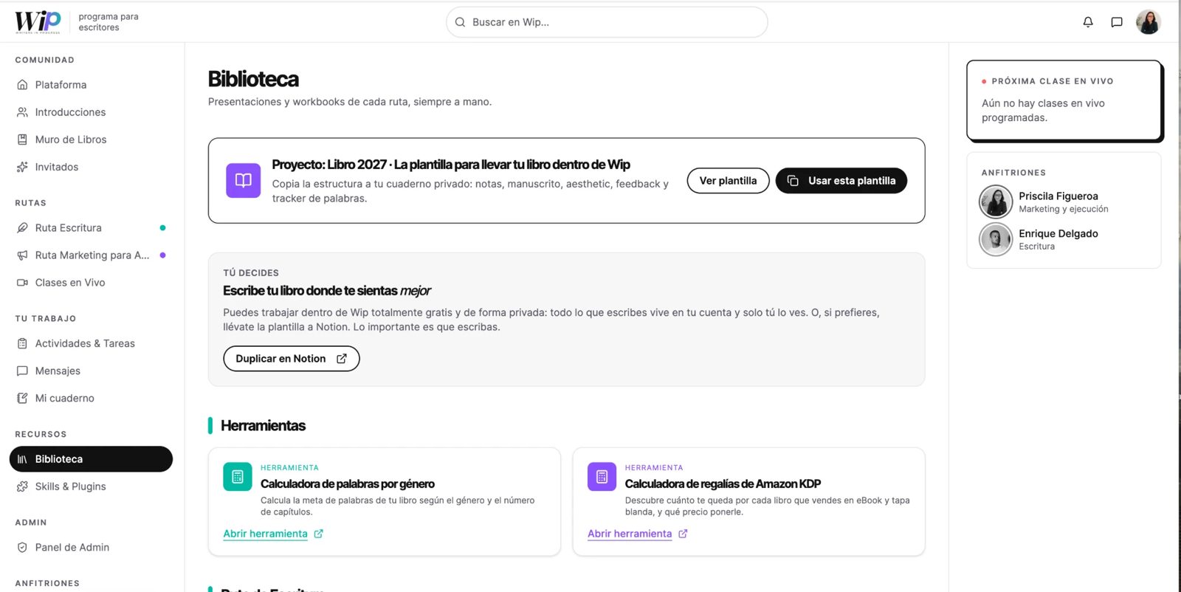Click the Usar esta plantilla button

coord(841,181)
